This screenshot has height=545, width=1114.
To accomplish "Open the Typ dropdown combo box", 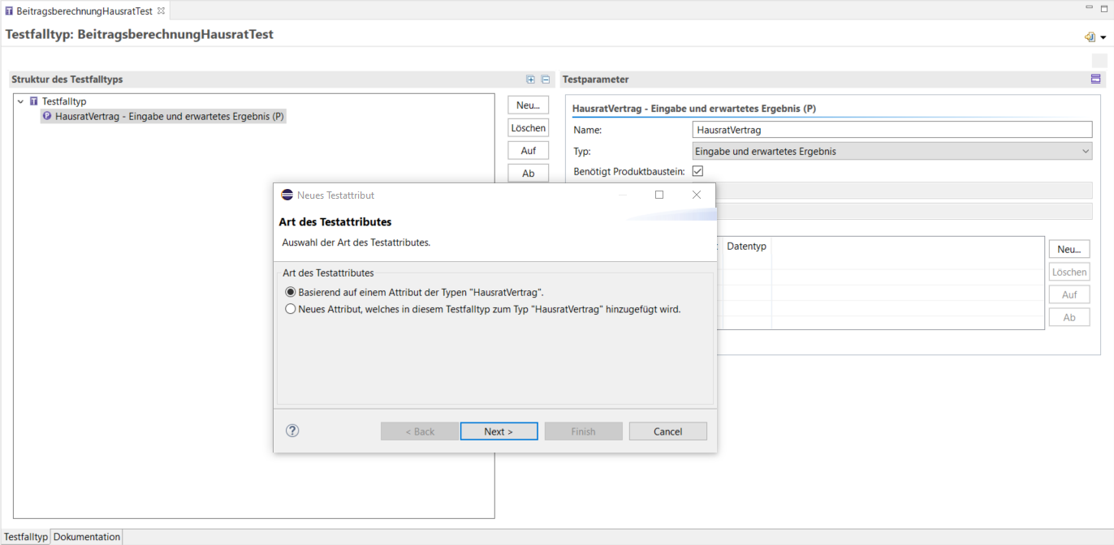I will click(x=892, y=151).
